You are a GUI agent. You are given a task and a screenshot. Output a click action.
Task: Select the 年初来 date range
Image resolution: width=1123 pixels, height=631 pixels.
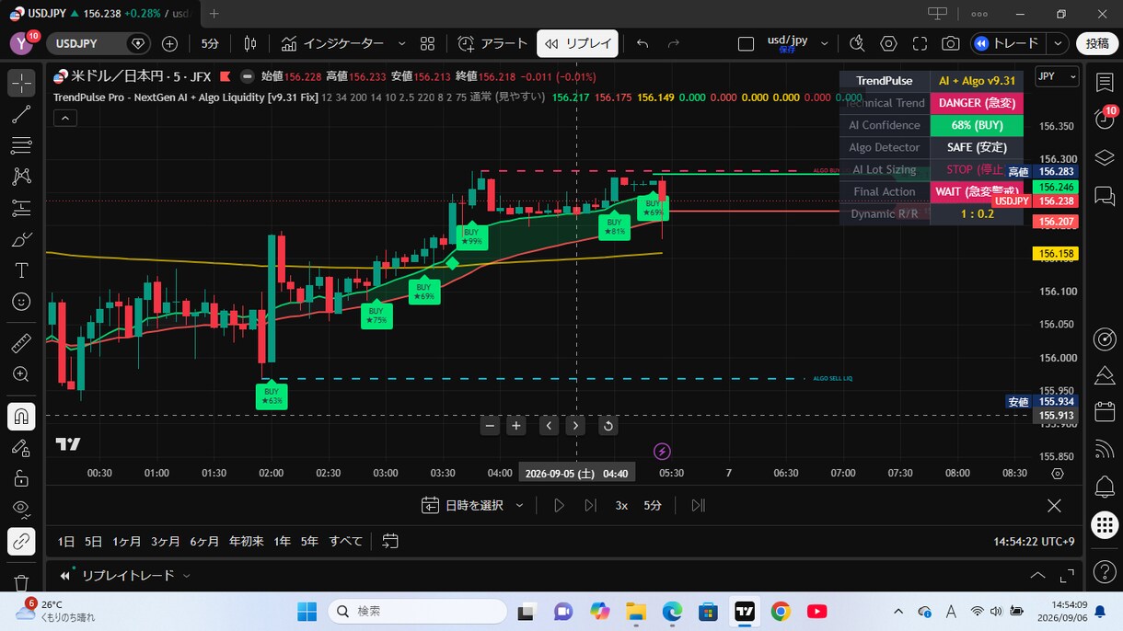pyautogui.click(x=247, y=541)
